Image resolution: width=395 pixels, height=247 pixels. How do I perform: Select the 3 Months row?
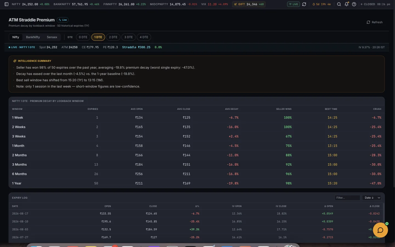(x=196, y=164)
